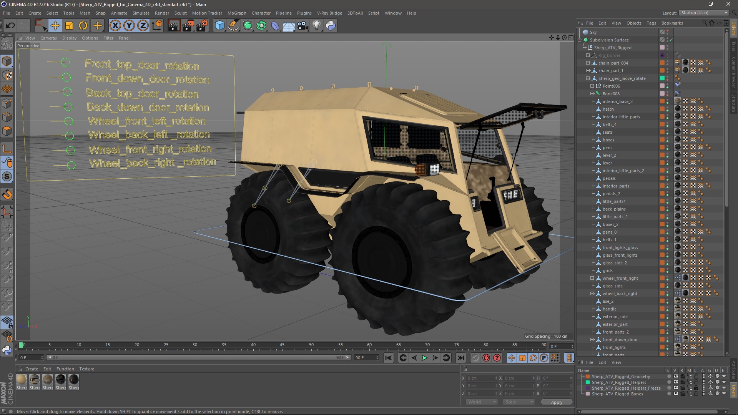Click the question mark keyframe selection icon
This screenshot has width=738, height=415.
click(x=497, y=358)
